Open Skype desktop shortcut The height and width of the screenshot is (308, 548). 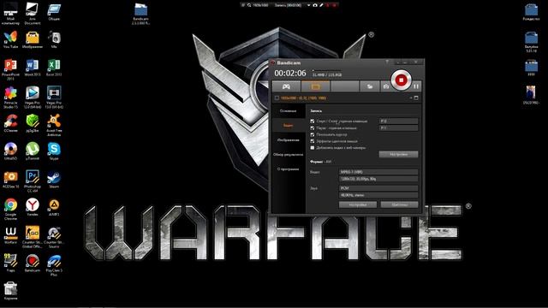54,151
